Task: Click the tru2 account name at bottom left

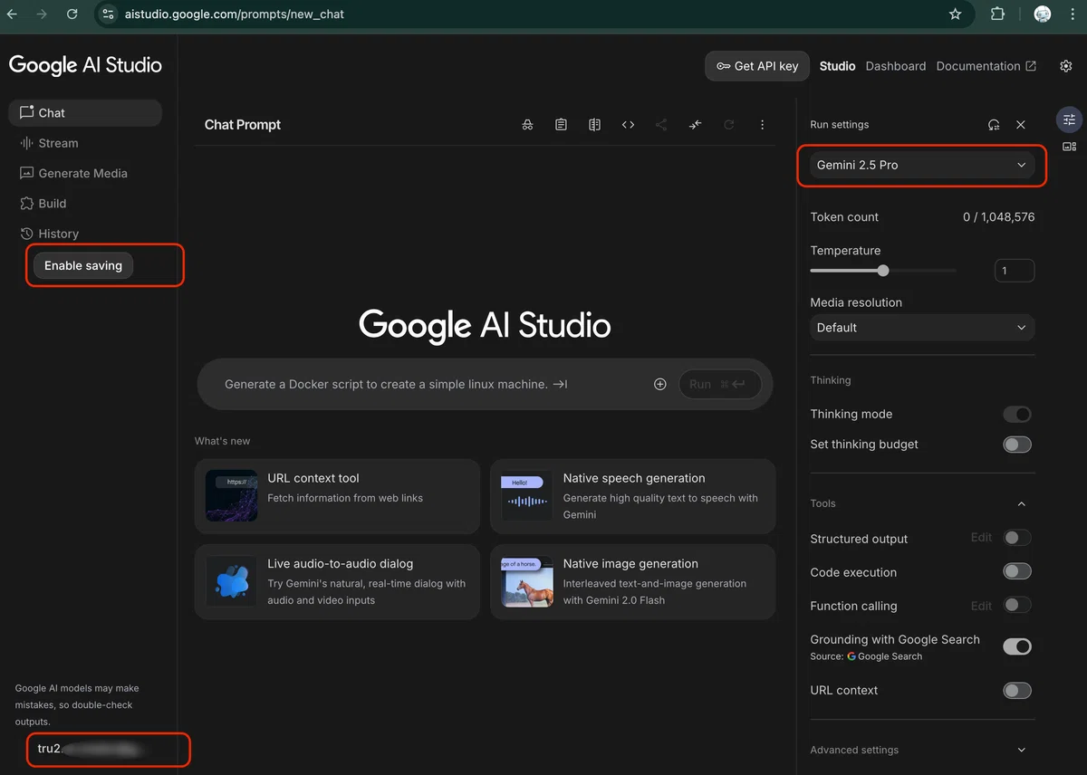Action: click(89, 749)
